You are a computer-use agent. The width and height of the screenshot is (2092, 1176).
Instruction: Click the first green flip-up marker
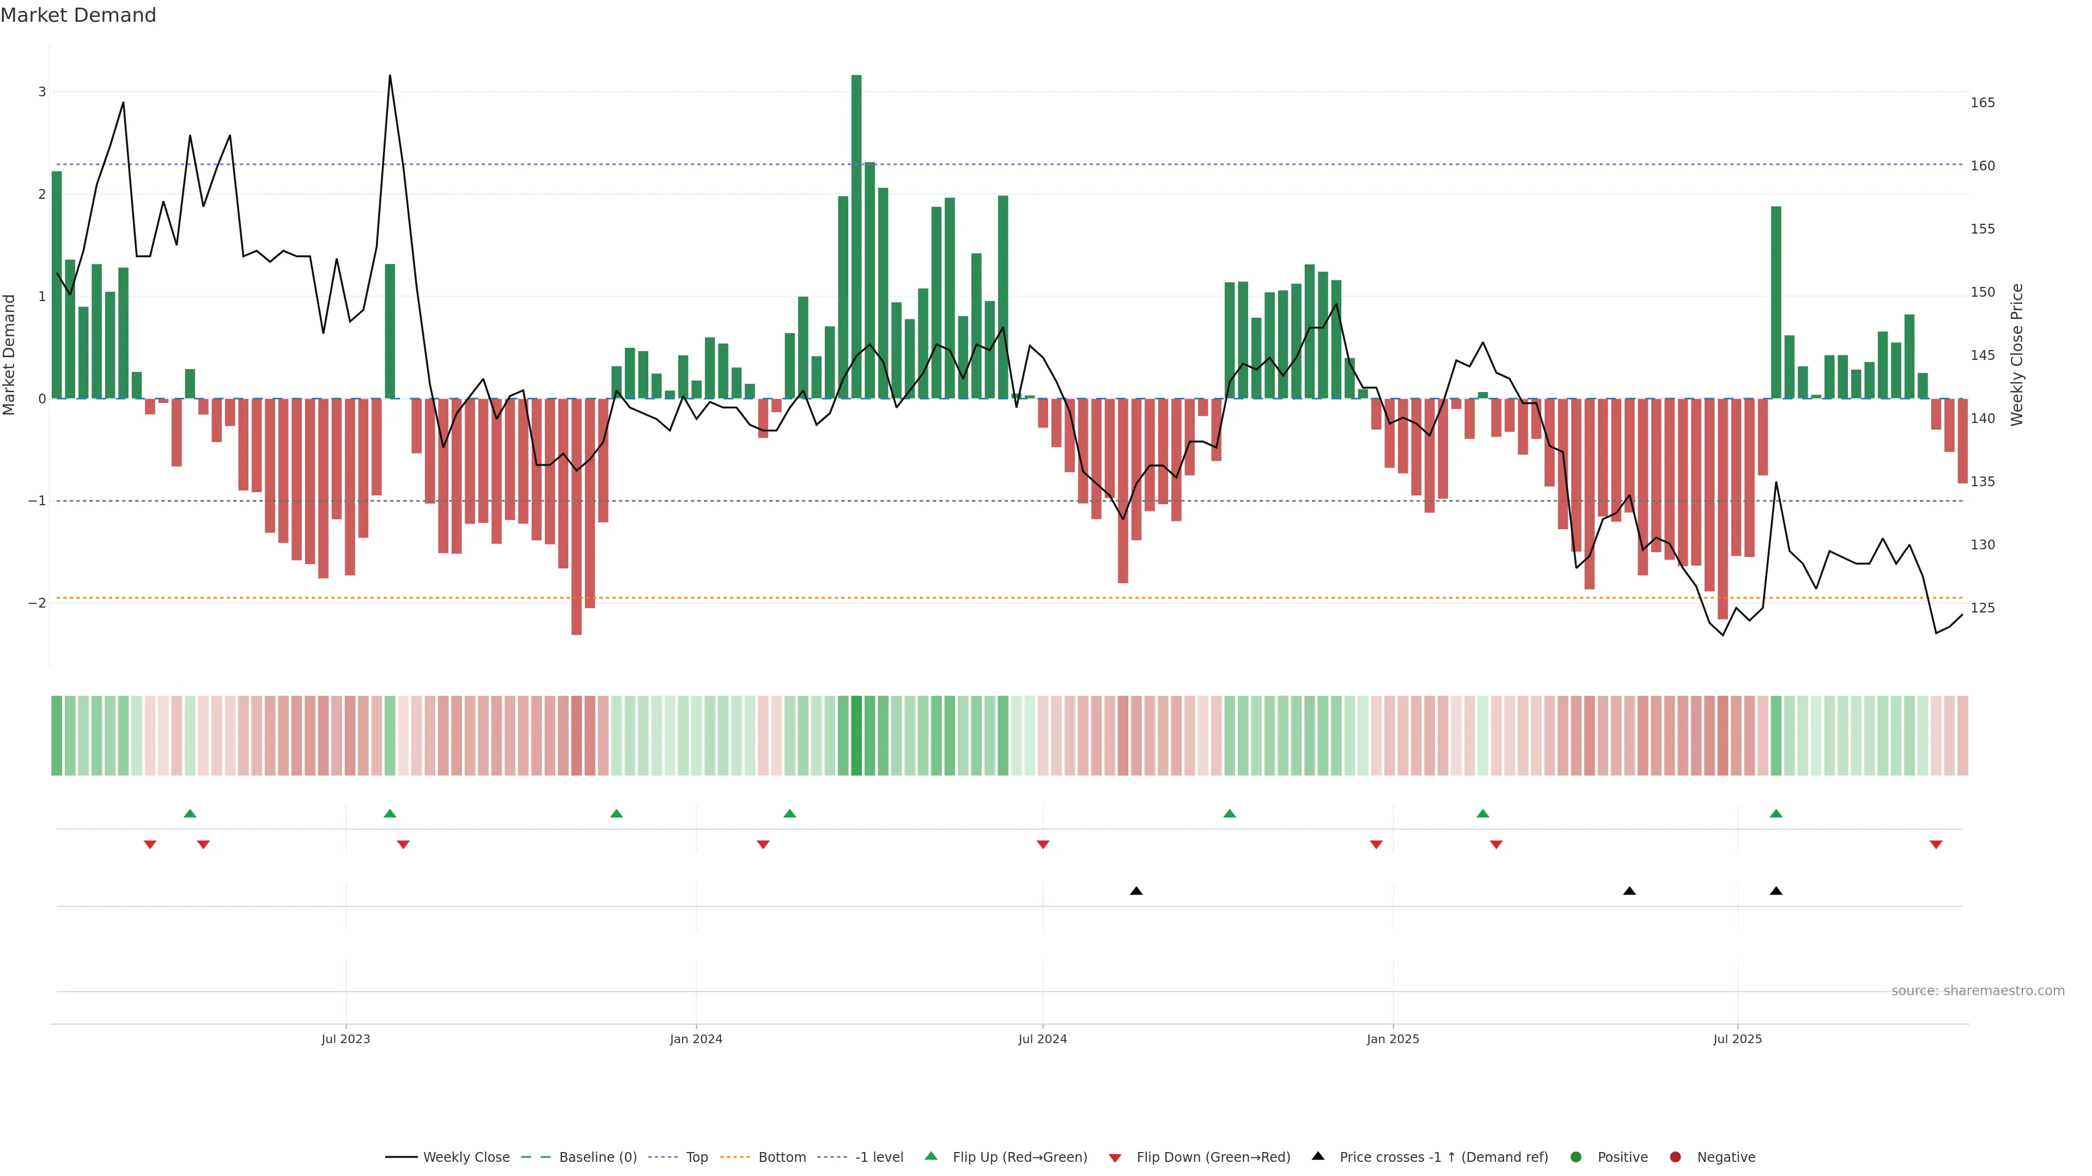tap(190, 813)
